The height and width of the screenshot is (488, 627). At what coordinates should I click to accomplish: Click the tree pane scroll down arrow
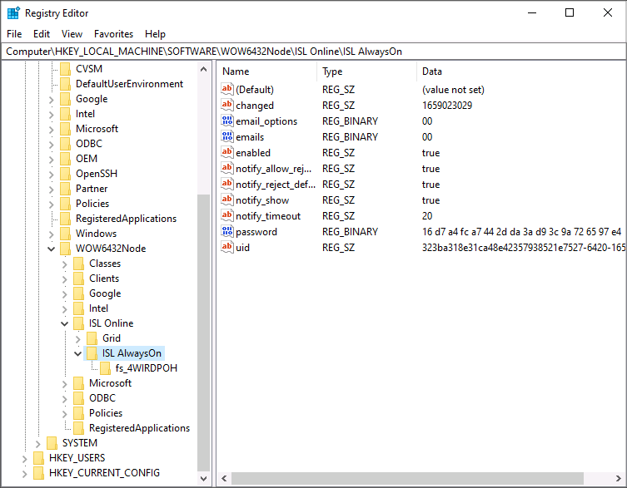203,478
